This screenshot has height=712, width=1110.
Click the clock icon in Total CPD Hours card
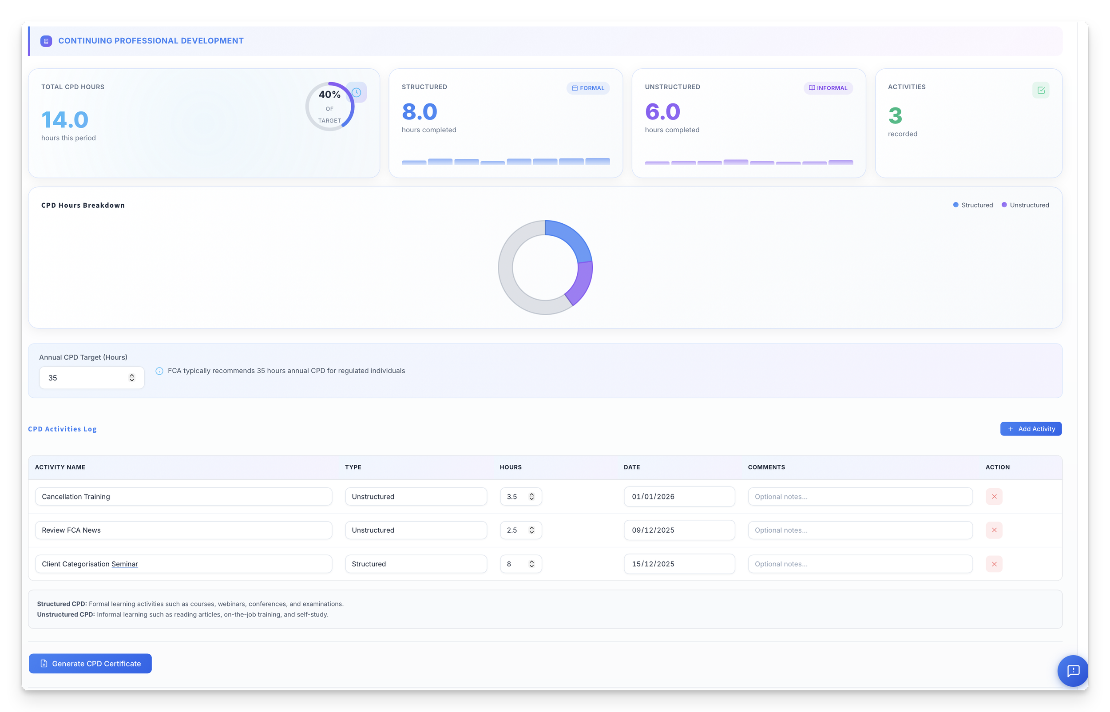pyautogui.click(x=357, y=92)
